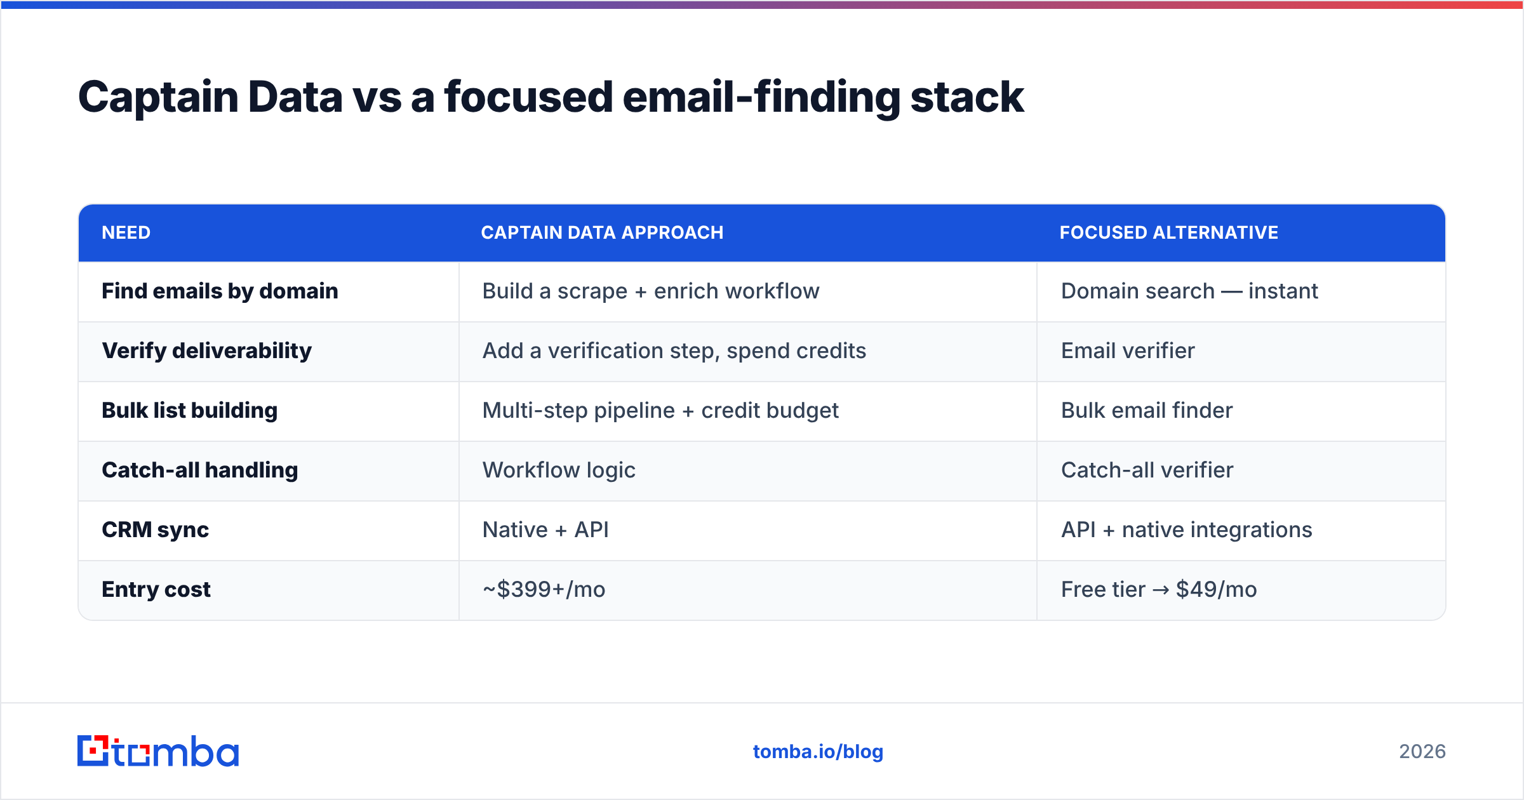
Task: Select the 'Find emails by domain' row label
Action: [220, 291]
